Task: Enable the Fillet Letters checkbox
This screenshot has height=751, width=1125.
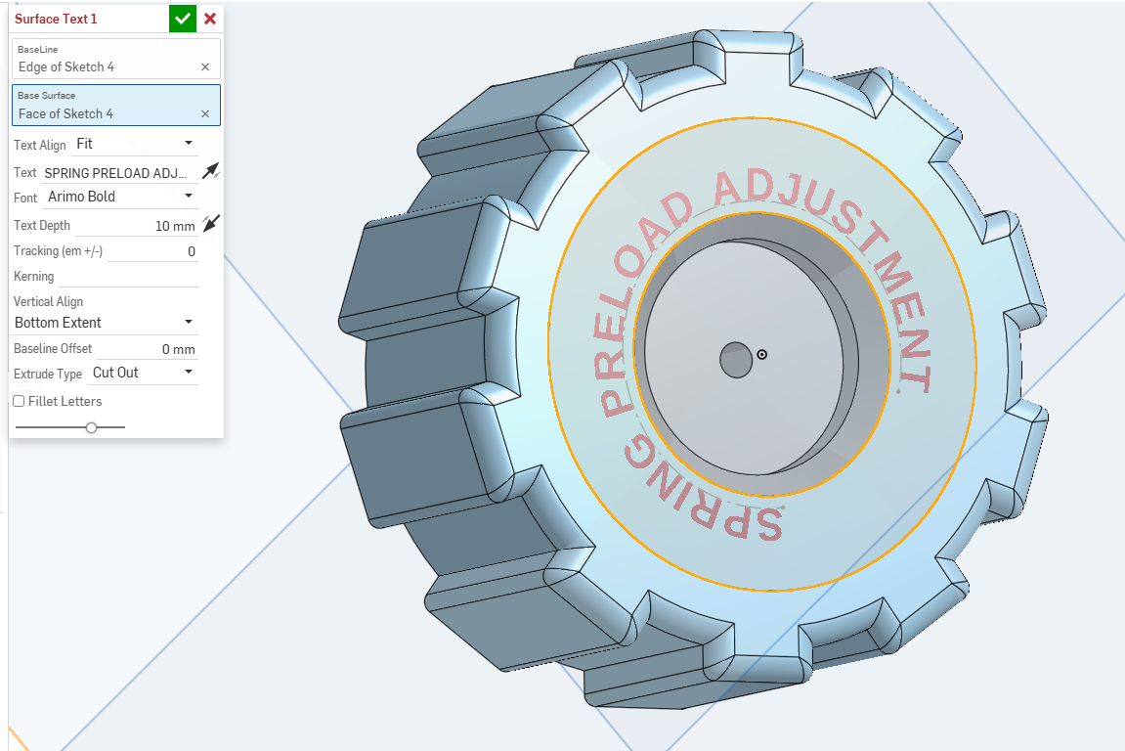Action: pos(19,401)
